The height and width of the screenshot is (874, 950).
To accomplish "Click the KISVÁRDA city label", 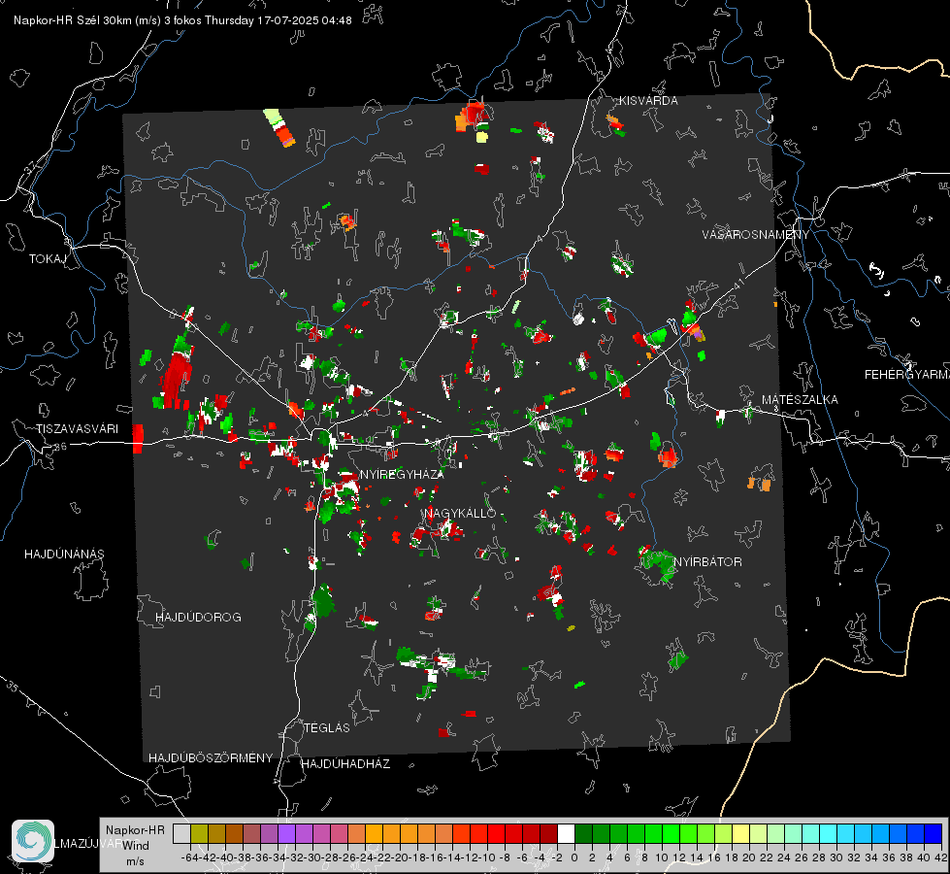I will [x=648, y=101].
